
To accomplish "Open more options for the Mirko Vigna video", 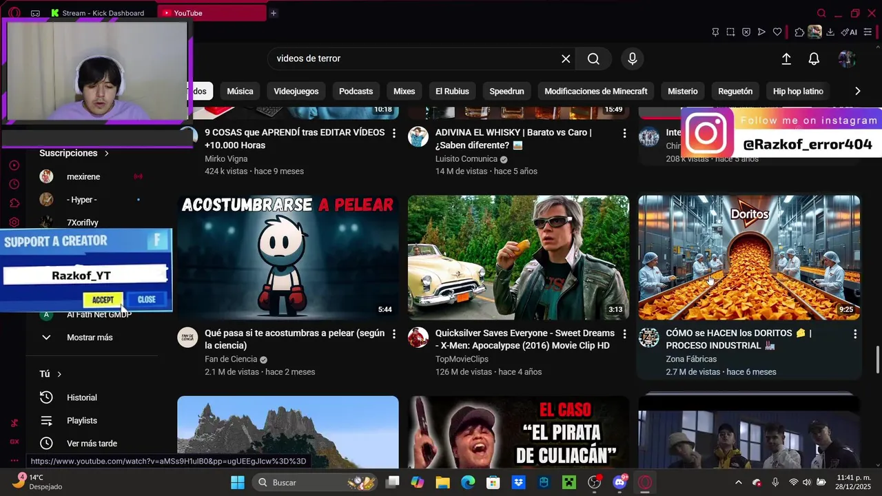I will 394,133.
